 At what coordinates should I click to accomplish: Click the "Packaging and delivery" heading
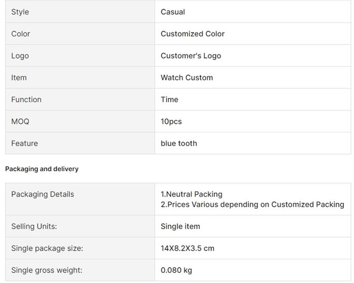point(42,169)
